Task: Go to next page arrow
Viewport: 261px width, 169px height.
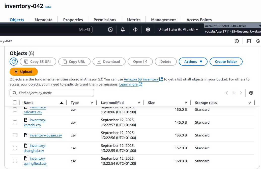Action: pyautogui.click(x=241, y=93)
